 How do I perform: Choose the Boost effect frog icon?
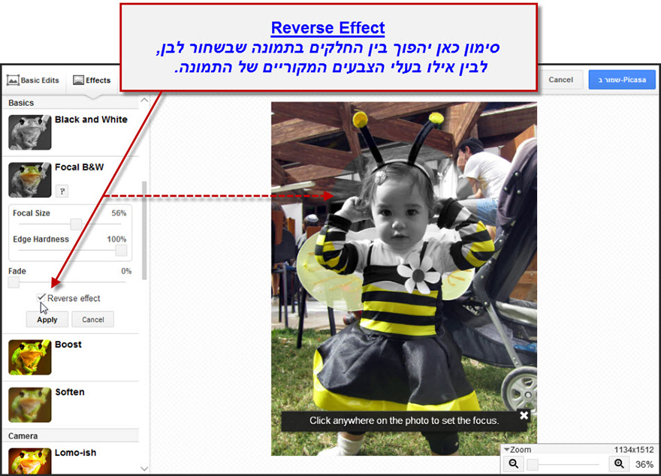[29, 357]
